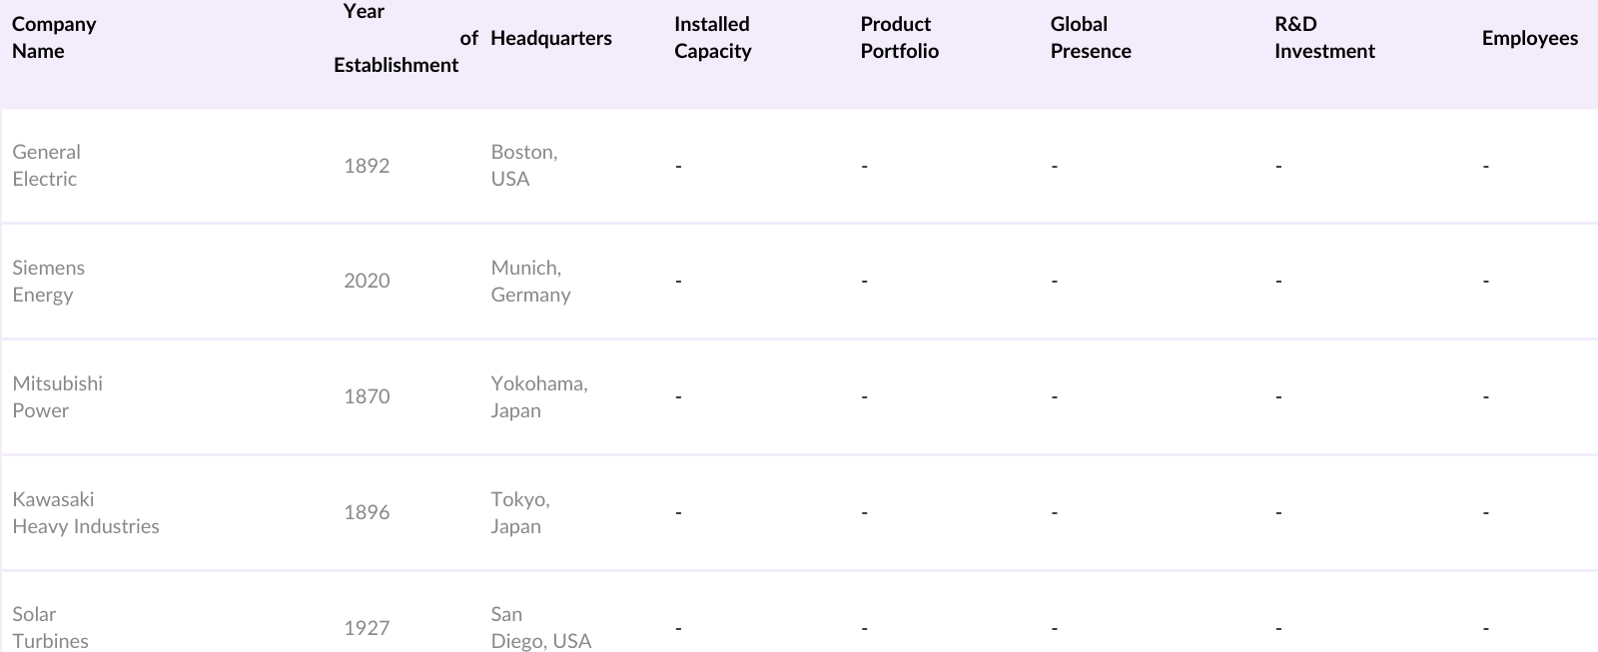Click the Solar Turbines company cell
The image size is (1598, 652).
pyautogui.click(x=50, y=628)
